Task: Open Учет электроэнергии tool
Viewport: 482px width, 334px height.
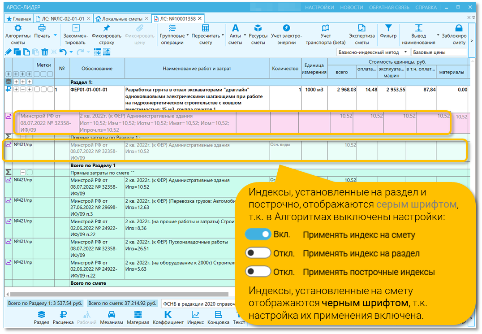Action: (x=287, y=28)
